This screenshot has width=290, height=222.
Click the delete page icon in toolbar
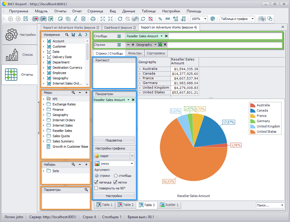(x=83, y=19)
